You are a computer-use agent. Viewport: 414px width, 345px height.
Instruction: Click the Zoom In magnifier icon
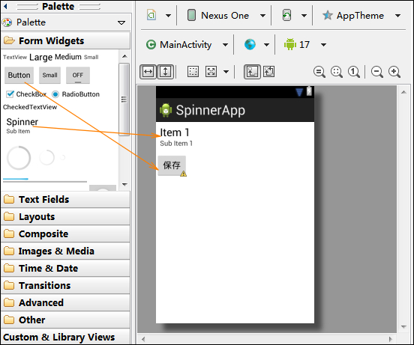pyautogui.click(x=394, y=72)
